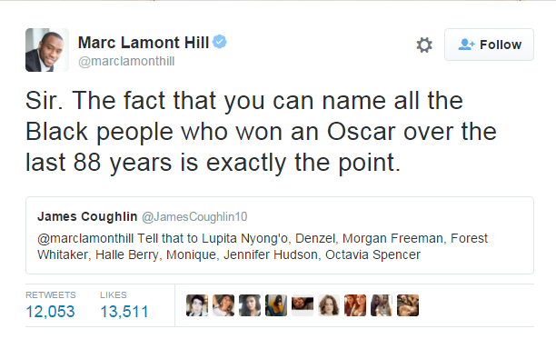This screenshot has height=339, width=556.
Task: Open Marc Lamont Hill's profile picture
Action: coord(47,50)
